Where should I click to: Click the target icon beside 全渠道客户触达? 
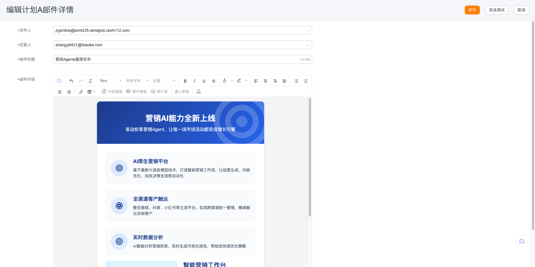(119, 206)
